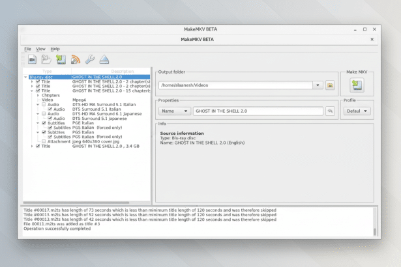
Task: Click the Open files video icon
Action: 32,59
